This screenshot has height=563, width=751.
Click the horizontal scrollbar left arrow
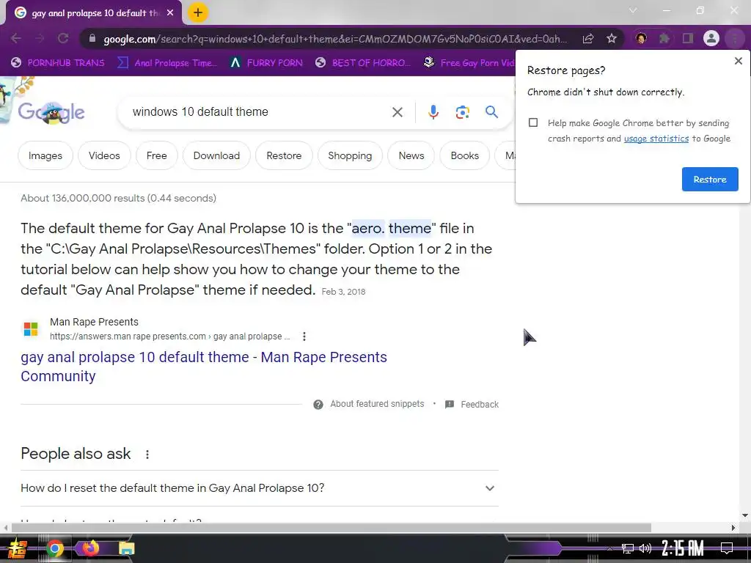(5, 528)
